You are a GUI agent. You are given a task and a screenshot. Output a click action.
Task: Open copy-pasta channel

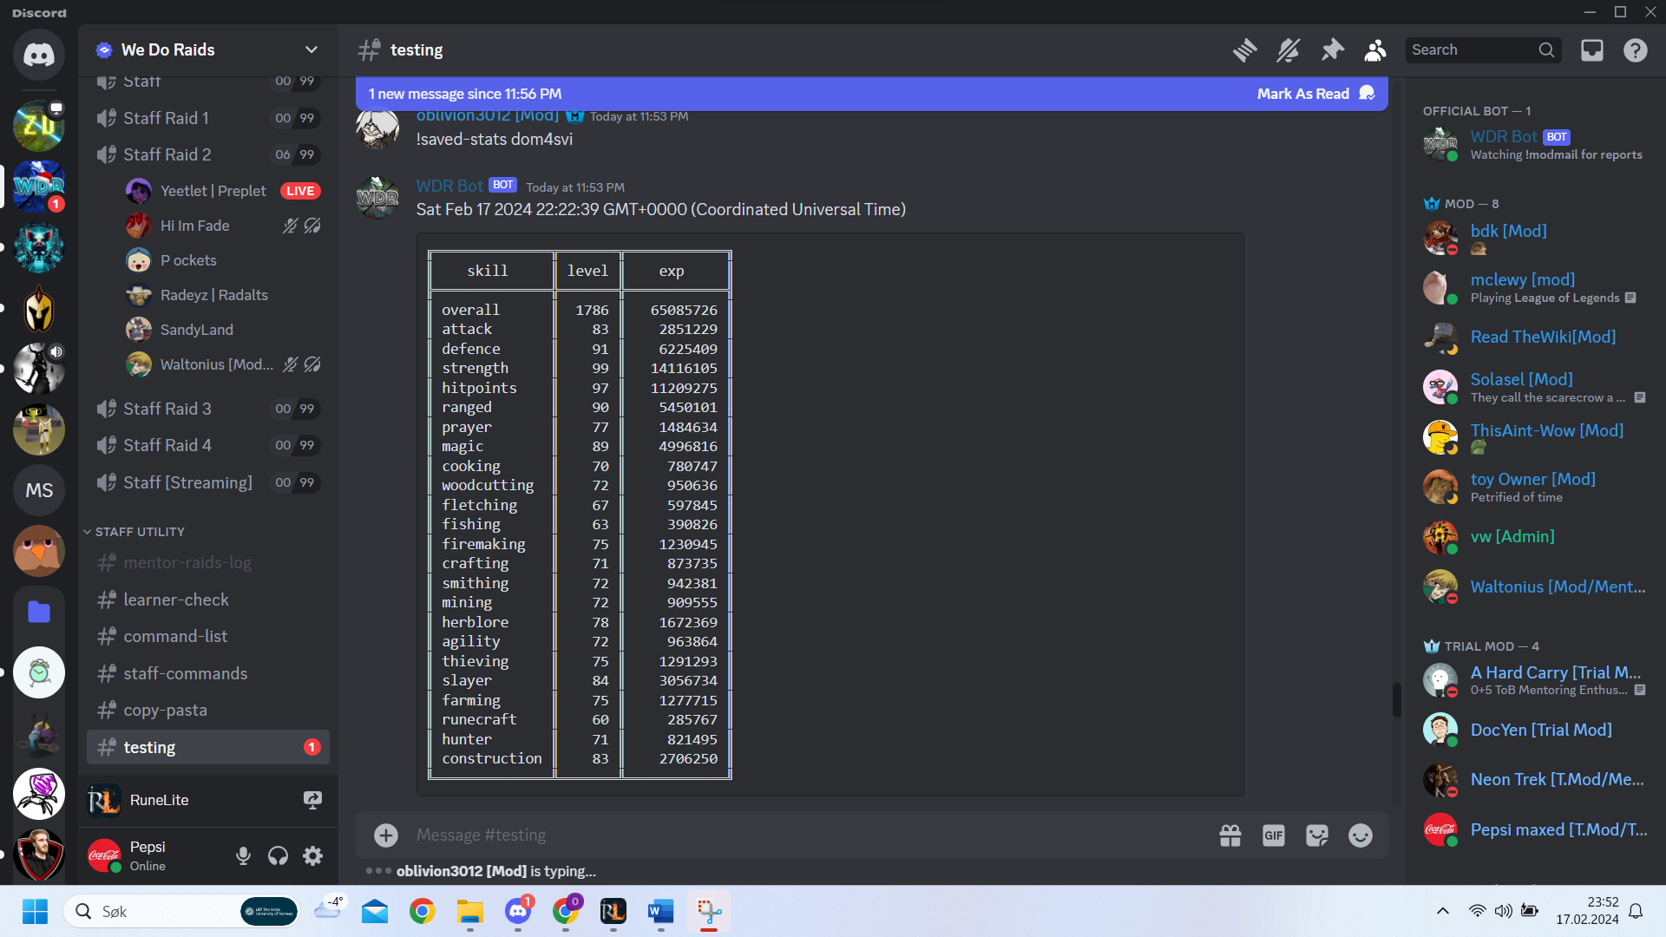click(x=208, y=710)
